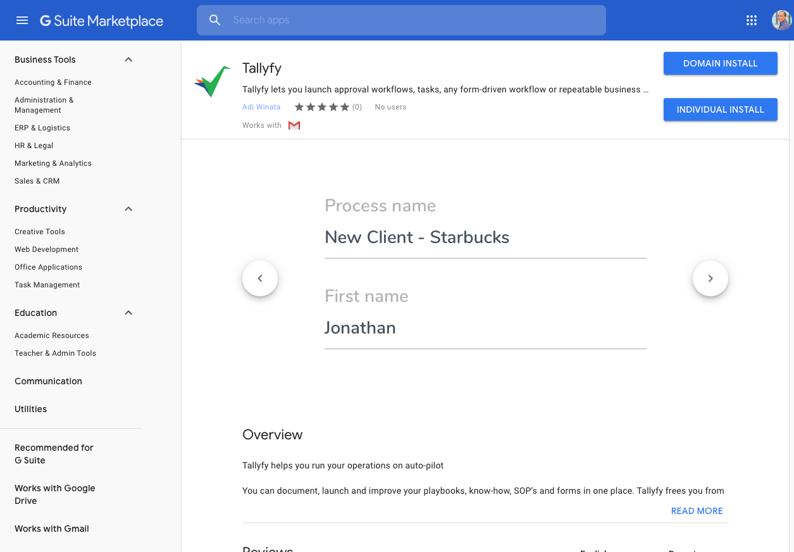The width and height of the screenshot is (794, 552).
Task: Click the Gmail icon next to Works with
Action: coord(294,125)
